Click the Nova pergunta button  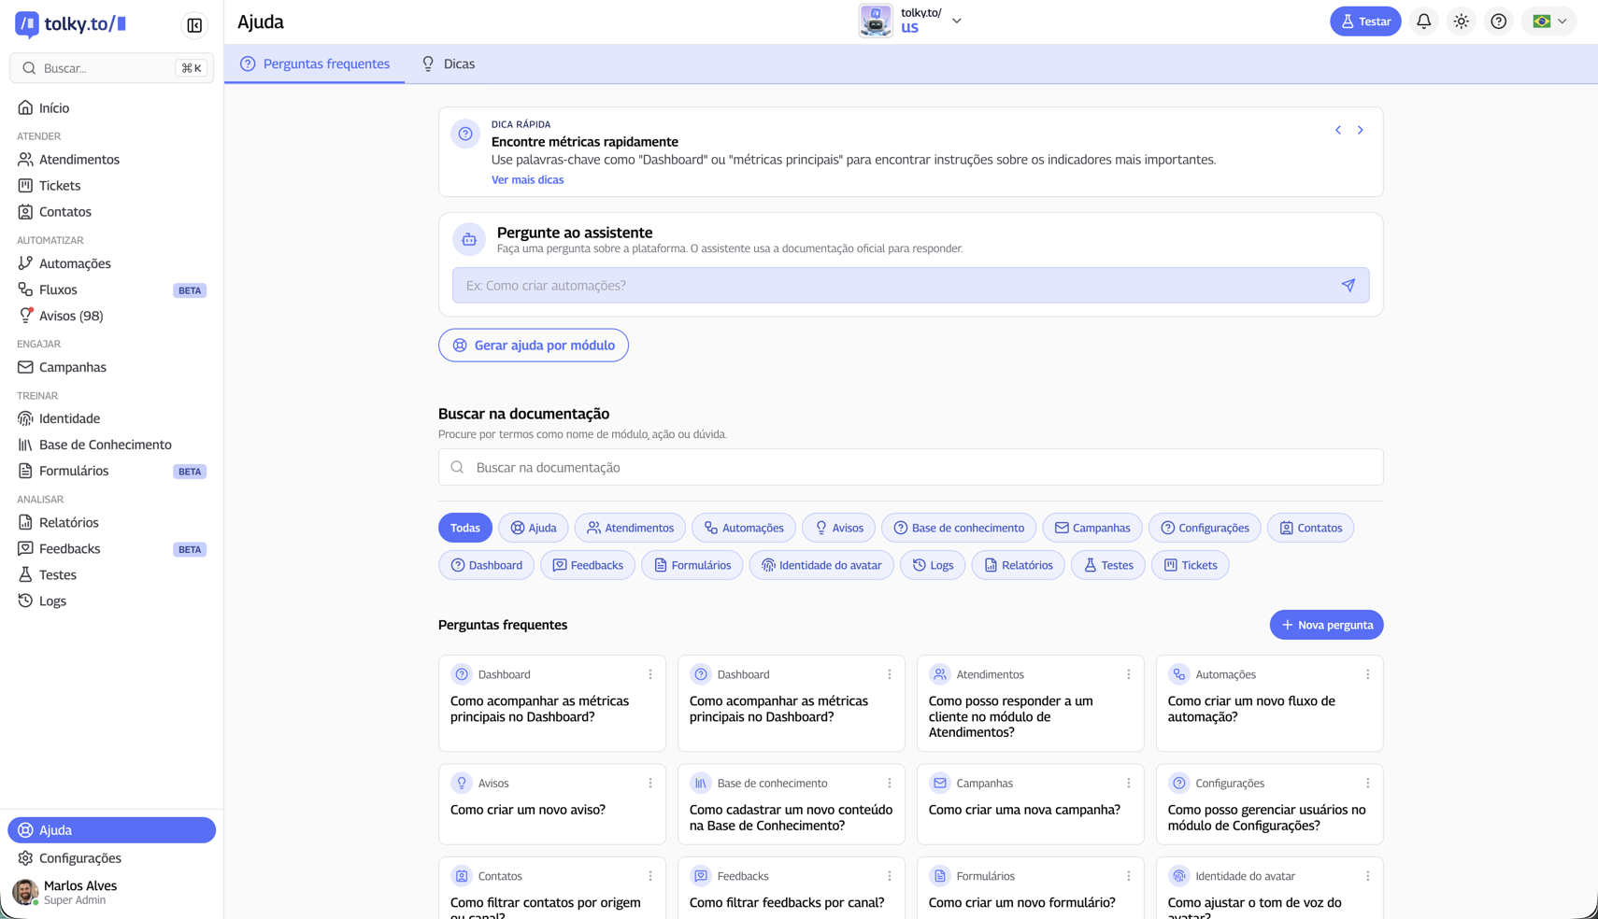pos(1326,625)
